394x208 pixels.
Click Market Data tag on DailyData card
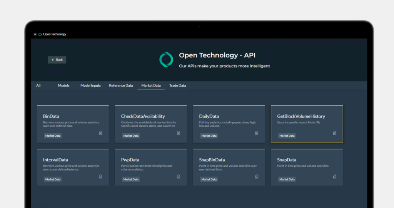pyautogui.click(x=209, y=136)
